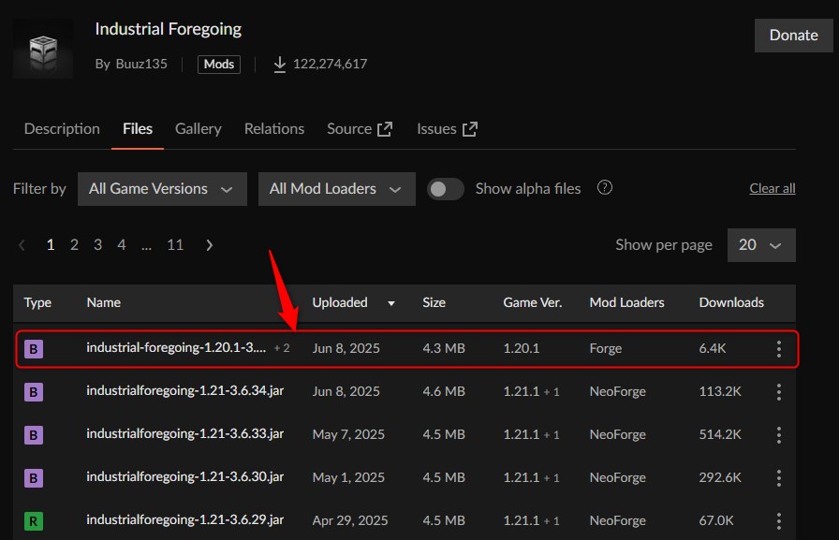Click the download count arrow icon
The image size is (839, 540).
point(279,65)
